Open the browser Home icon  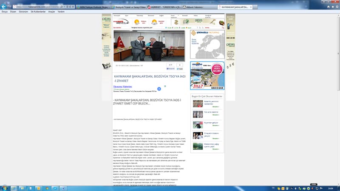(x=328, y=7)
